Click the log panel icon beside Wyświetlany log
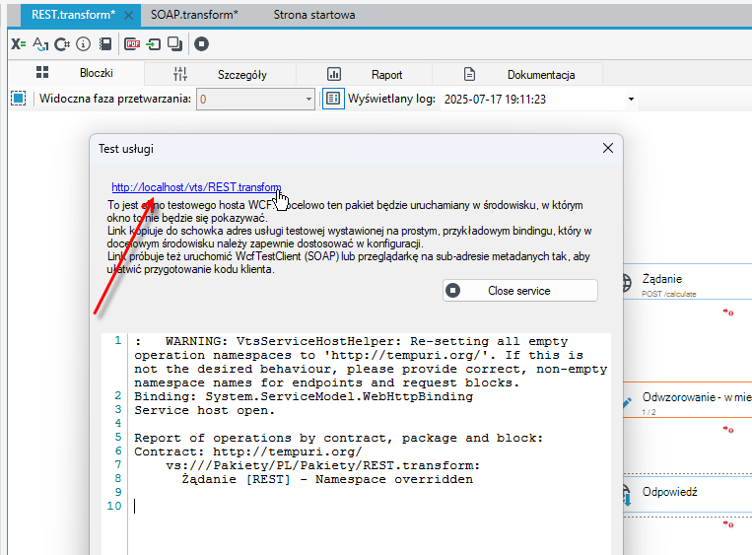752x555 pixels. click(x=333, y=99)
